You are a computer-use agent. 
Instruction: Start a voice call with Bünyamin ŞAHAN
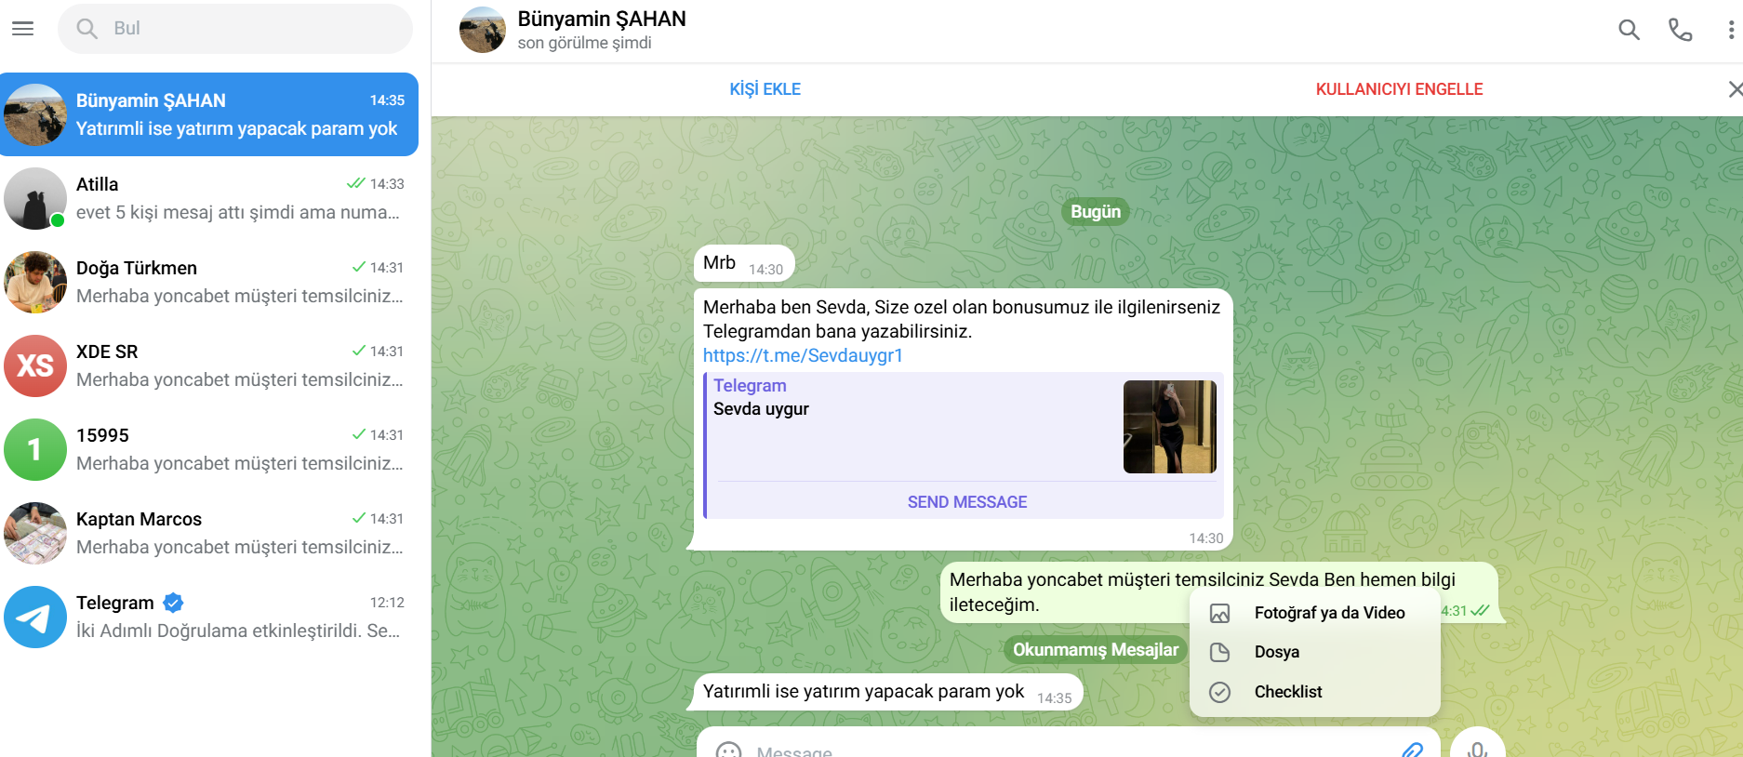pos(1680,30)
